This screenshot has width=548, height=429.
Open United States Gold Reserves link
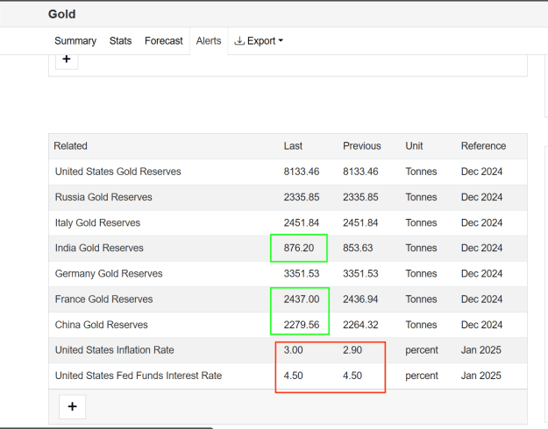pyautogui.click(x=117, y=172)
